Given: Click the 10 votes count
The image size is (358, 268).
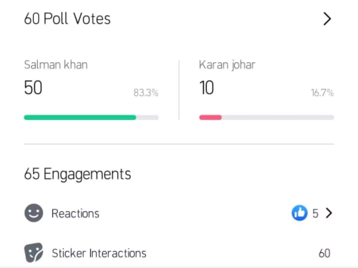Looking at the screenshot, I should [x=206, y=88].
